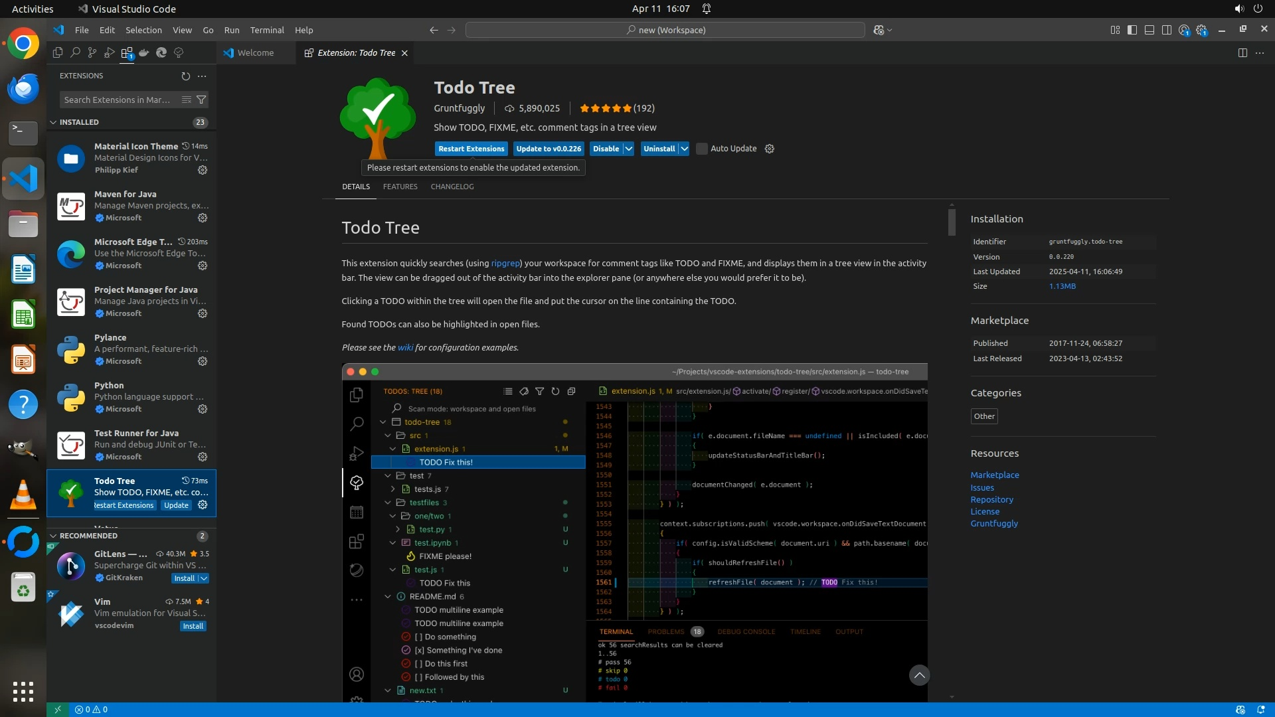This screenshot has width=1275, height=717.
Task: Open the Disable button dropdown arrow
Action: tap(628, 149)
